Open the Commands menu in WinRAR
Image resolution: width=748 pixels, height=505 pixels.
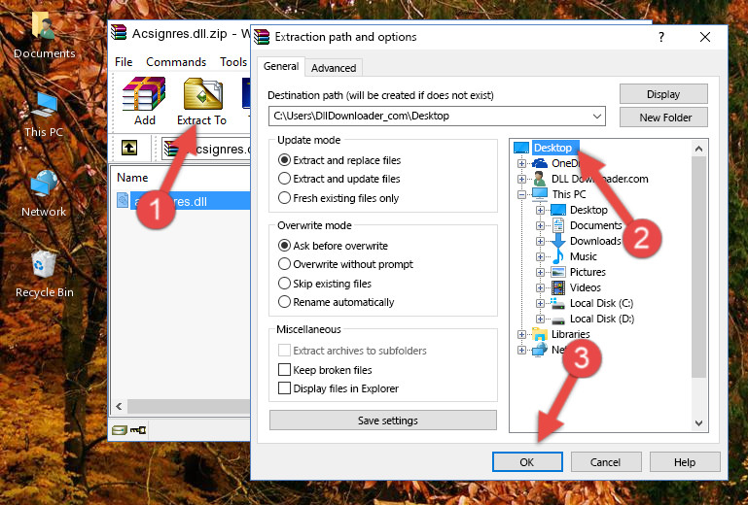(176, 62)
